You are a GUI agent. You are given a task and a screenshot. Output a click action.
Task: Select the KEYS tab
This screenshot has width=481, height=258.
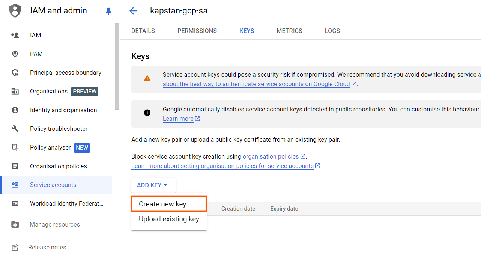pyautogui.click(x=247, y=31)
